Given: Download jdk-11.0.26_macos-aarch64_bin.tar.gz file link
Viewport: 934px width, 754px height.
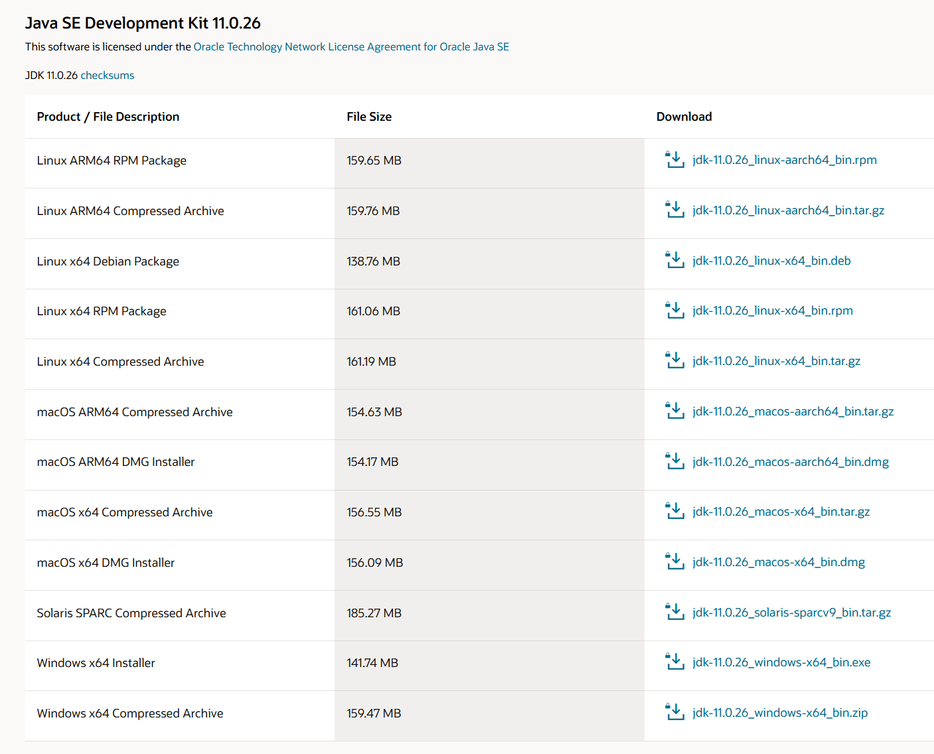Looking at the screenshot, I should point(793,412).
